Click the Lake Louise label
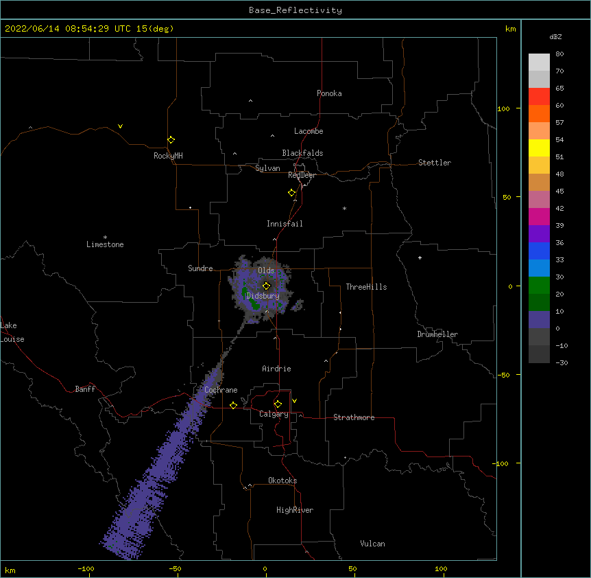The width and height of the screenshot is (591, 578). click(12, 332)
